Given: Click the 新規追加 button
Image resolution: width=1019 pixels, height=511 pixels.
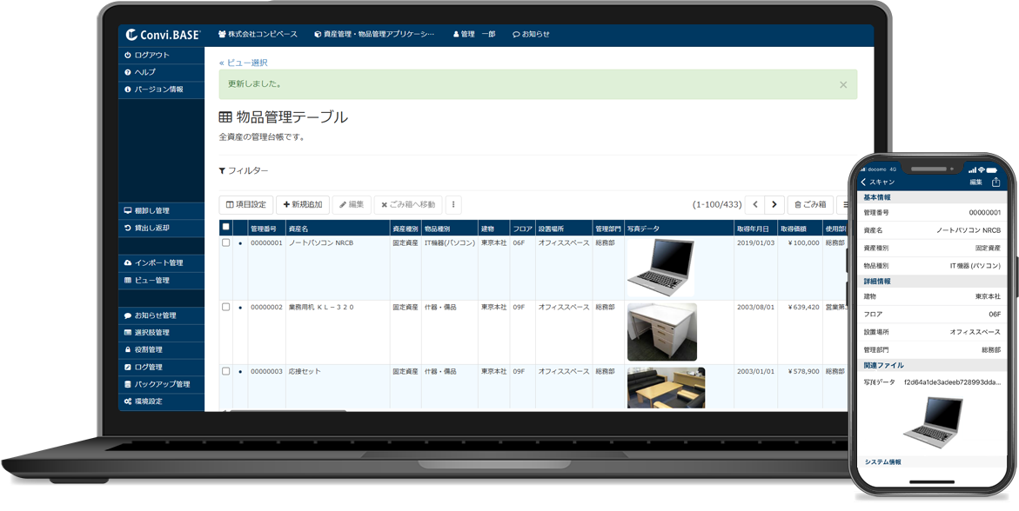Looking at the screenshot, I should [x=302, y=205].
